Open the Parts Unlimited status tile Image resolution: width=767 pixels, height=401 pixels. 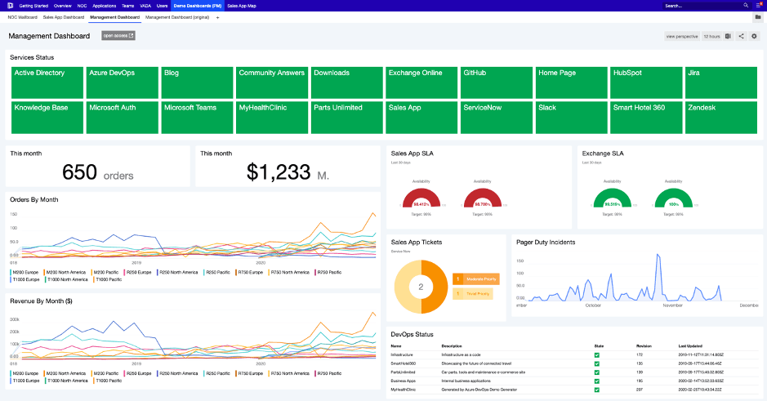(x=347, y=118)
